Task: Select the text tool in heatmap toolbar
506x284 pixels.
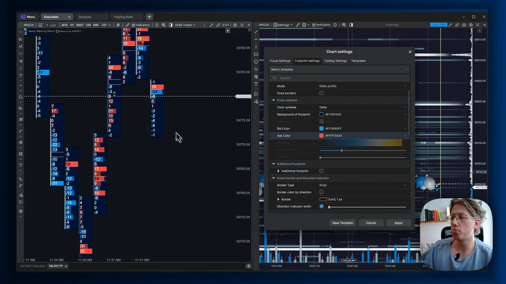Action: point(256,84)
